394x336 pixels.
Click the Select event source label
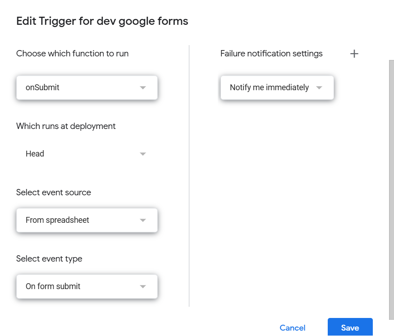pos(54,193)
